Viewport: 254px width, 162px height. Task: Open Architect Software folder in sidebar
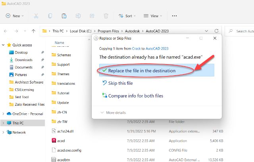[29, 82]
